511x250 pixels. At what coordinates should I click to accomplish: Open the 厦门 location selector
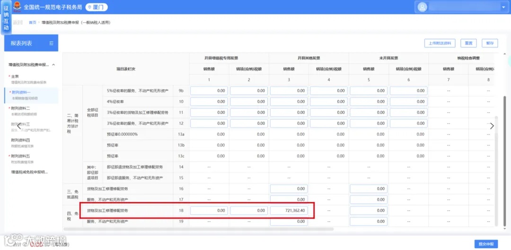(x=97, y=7)
